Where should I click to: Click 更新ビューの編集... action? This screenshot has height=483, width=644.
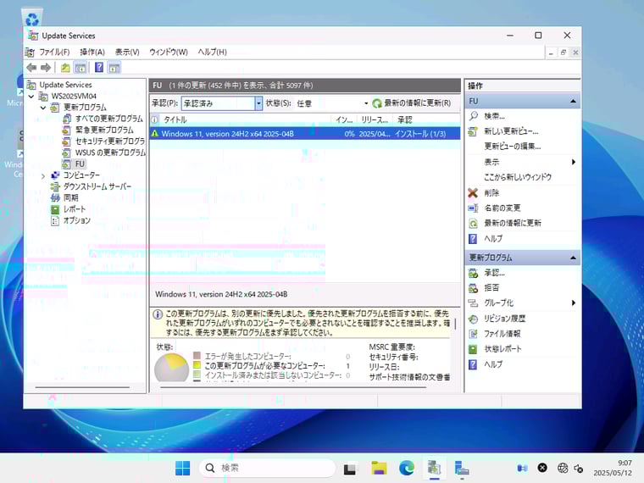pos(513,147)
